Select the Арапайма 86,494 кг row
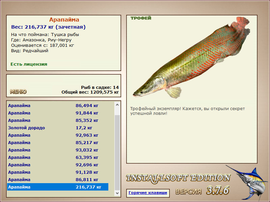The width and height of the screenshot is (270, 202). [x=58, y=106]
